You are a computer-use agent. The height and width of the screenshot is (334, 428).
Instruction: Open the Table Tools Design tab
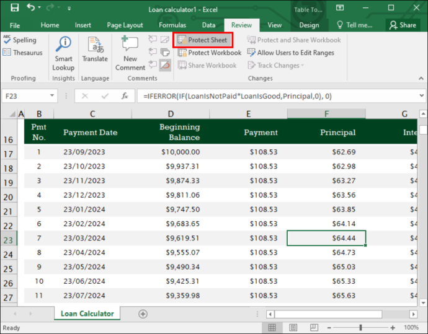pyautogui.click(x=309, y=25)
